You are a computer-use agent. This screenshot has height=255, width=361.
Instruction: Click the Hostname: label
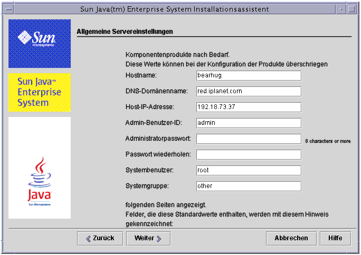tap(141, 75)
